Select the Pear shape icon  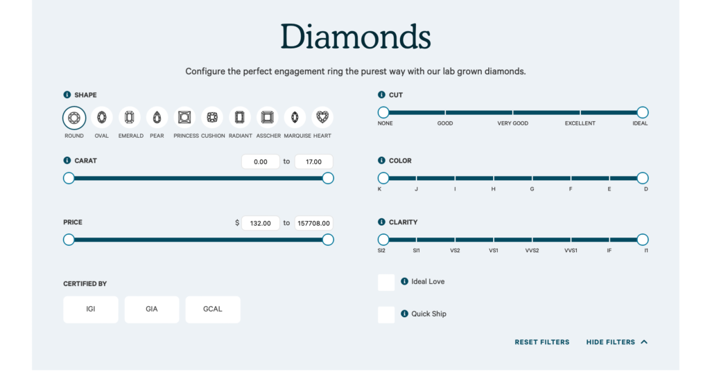tap(157, 118)
